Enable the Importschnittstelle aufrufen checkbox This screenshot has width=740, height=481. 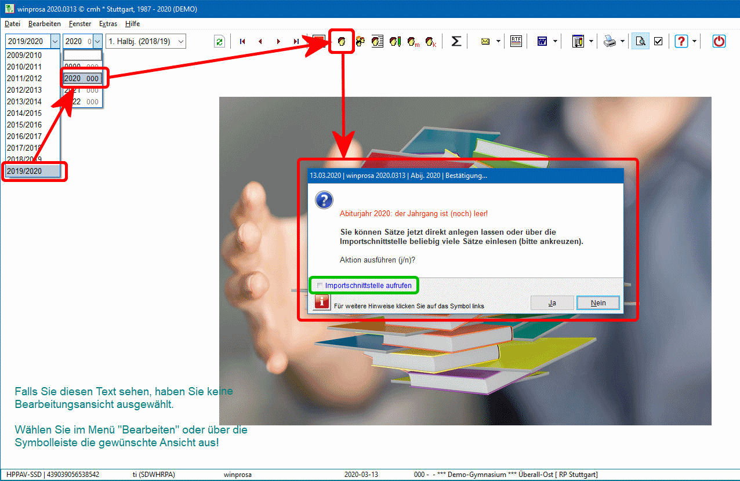click(x=320, y=286)
